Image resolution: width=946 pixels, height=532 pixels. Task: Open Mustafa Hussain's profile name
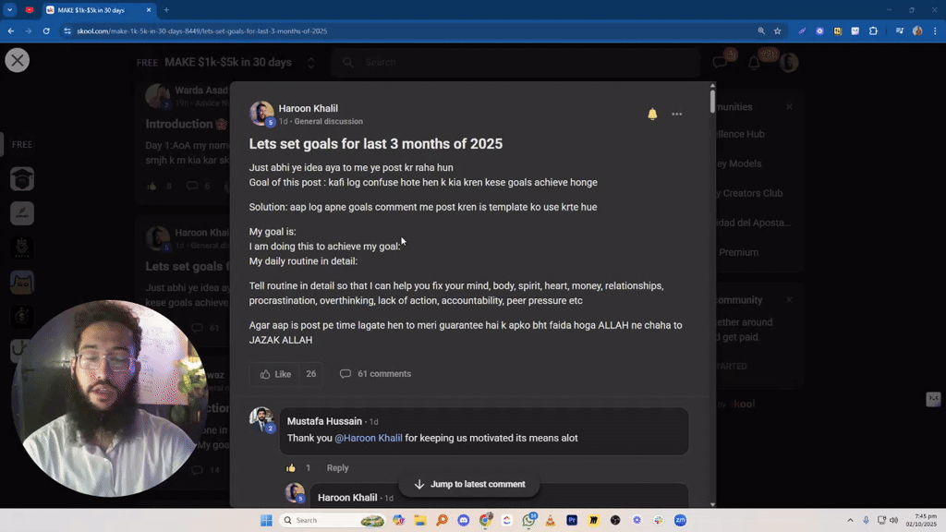click(x=324, y=421)
